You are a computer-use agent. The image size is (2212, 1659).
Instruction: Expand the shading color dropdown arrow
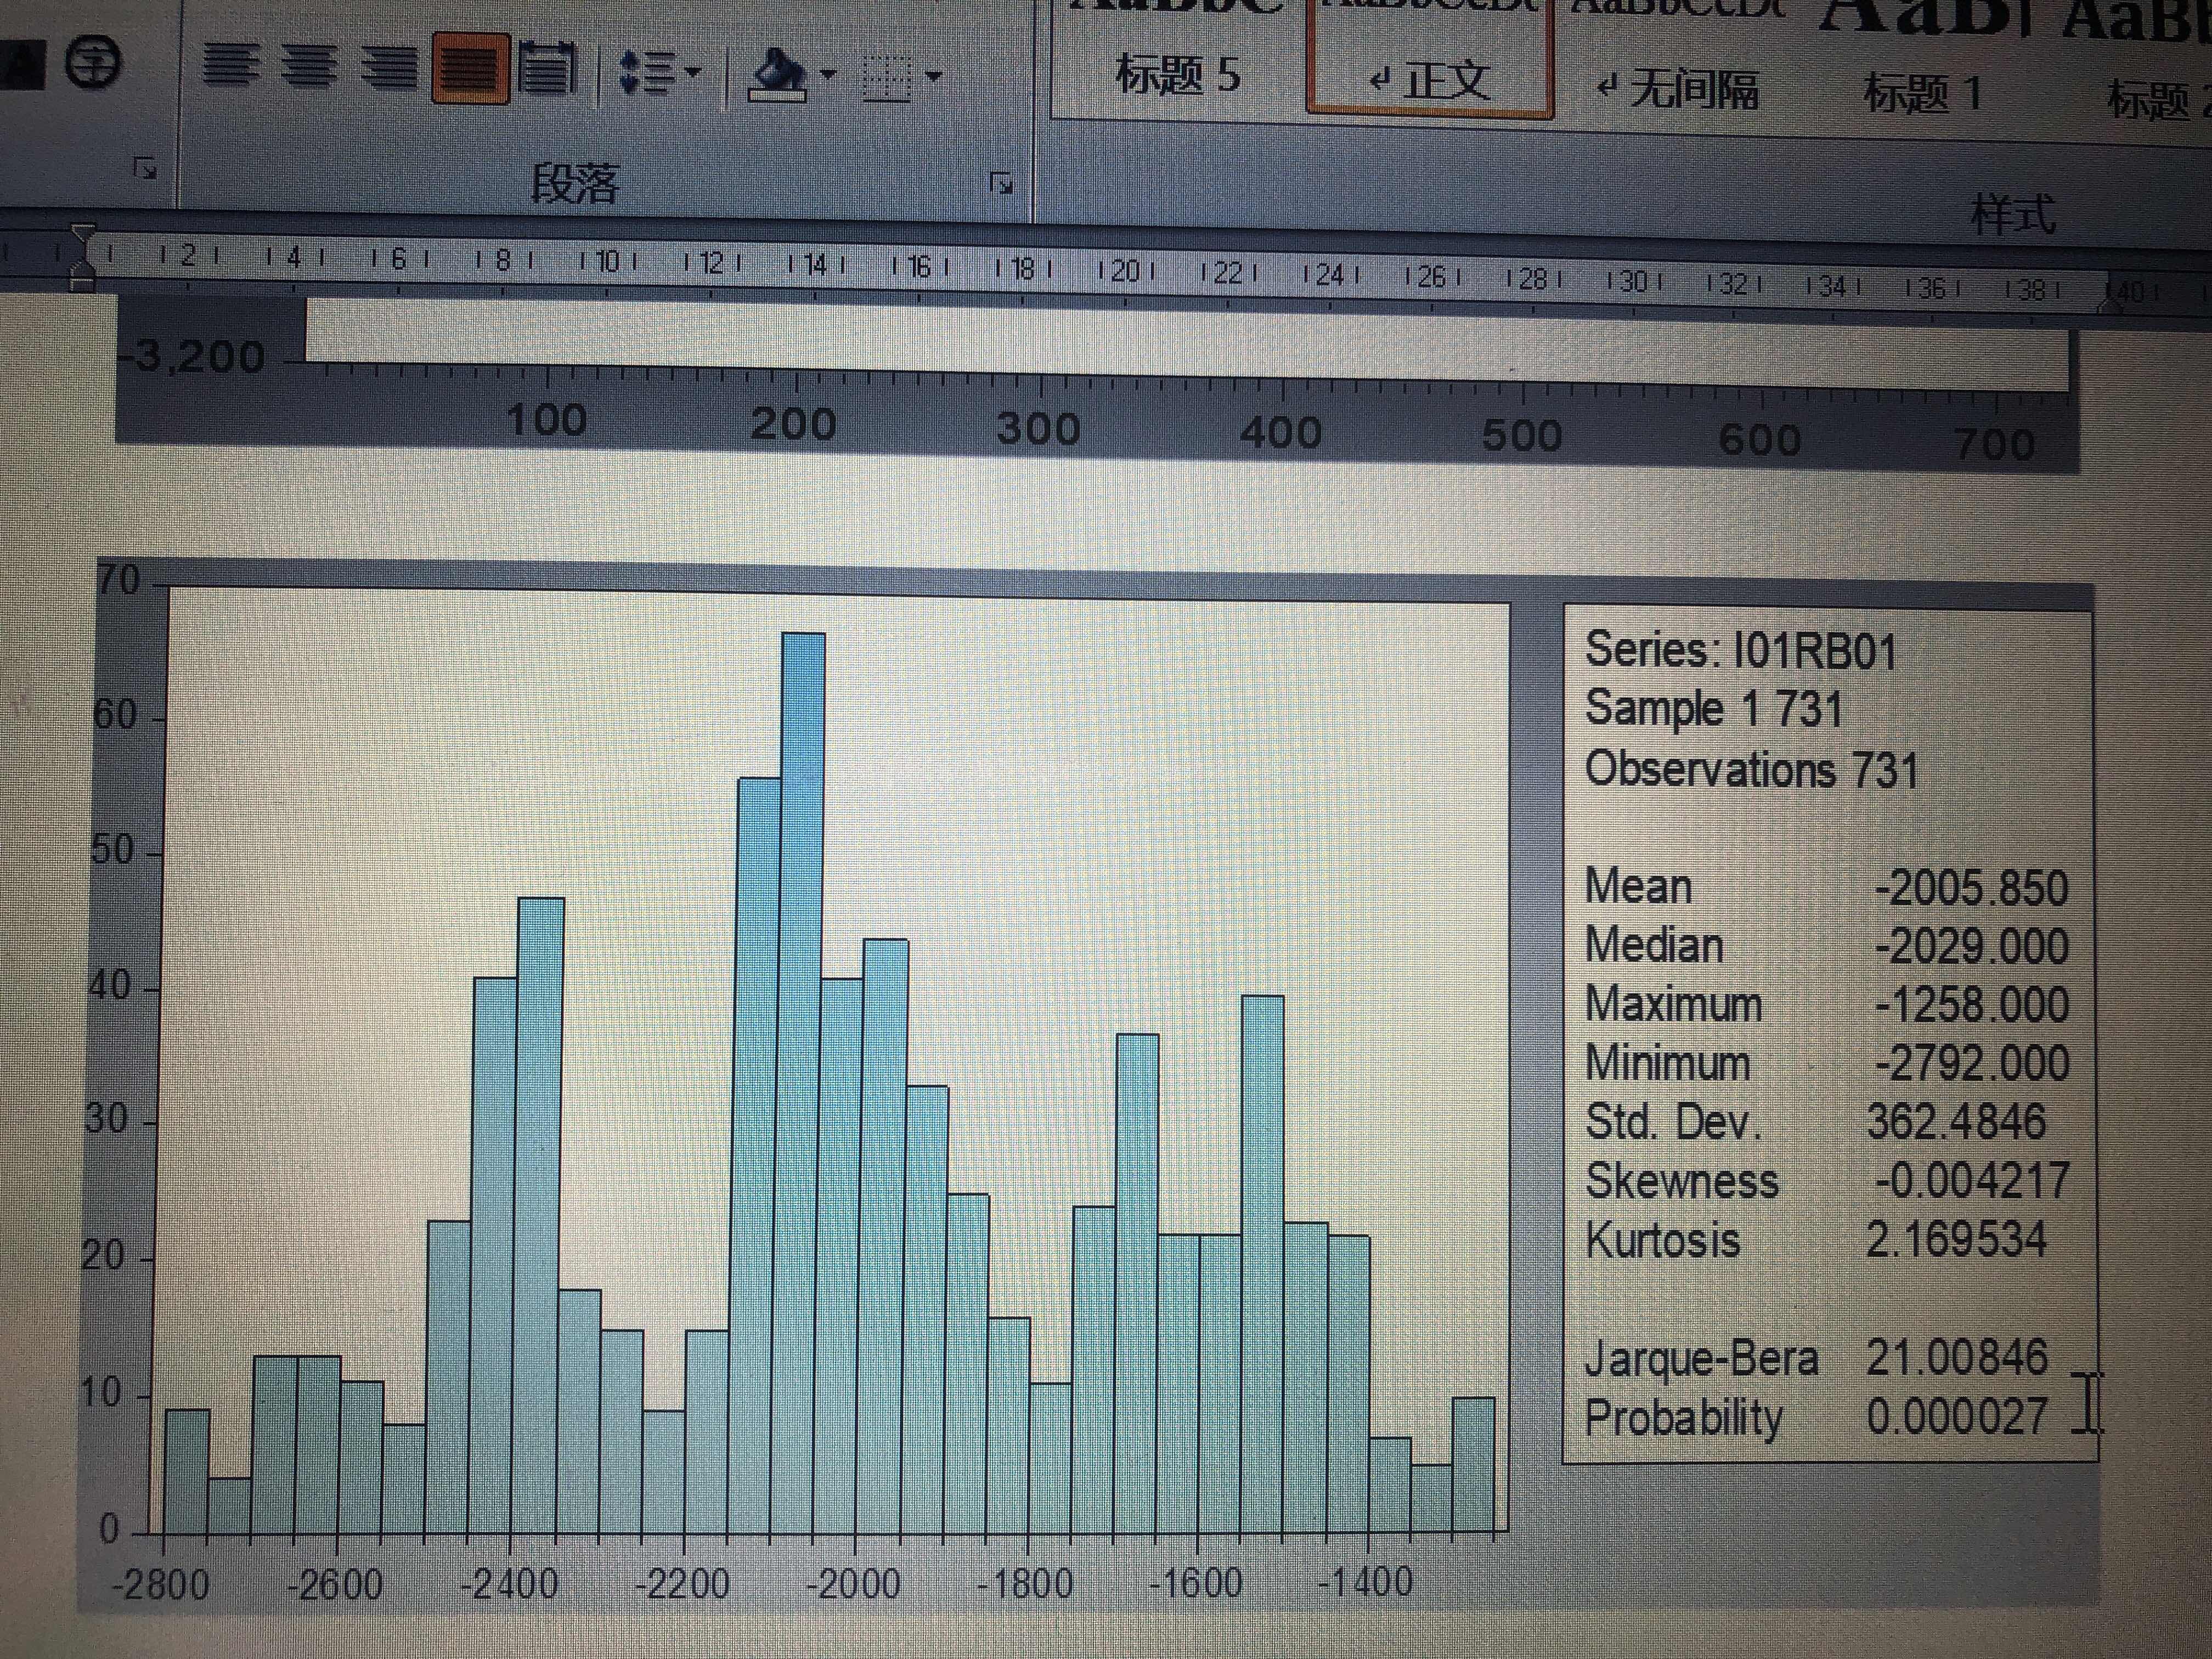[828, 75]
